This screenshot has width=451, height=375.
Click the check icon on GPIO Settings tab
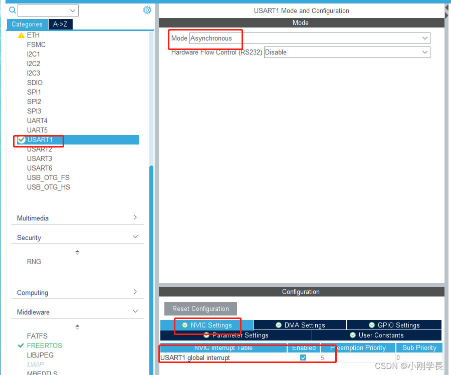point(373,324)
